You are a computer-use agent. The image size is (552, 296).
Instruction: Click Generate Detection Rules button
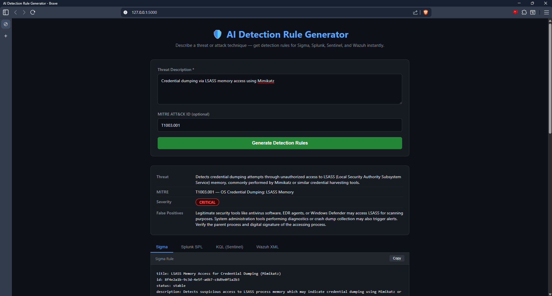280,143
